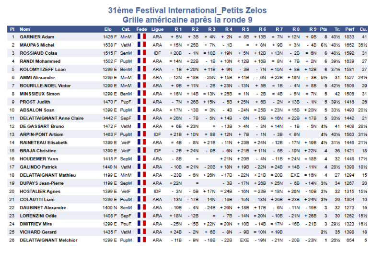The image size is (383, 253).
Task: Click the Nom column header
Action: (x=24, y=29)
